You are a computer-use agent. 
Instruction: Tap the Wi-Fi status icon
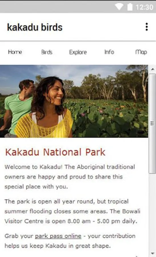[x=119, y=7]
